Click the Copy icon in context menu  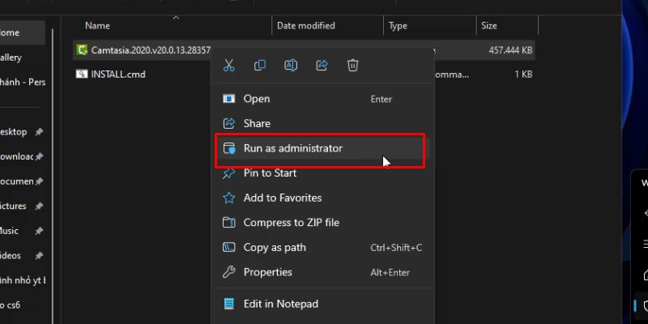tap(260, 66)
